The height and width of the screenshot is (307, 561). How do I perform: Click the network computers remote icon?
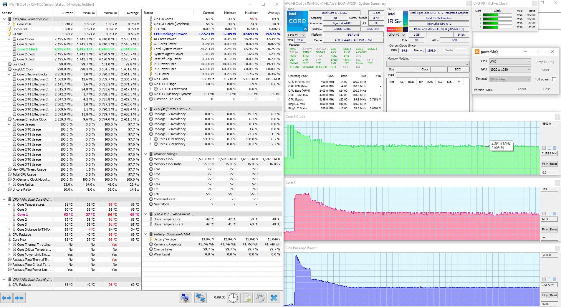coord(201,298)
